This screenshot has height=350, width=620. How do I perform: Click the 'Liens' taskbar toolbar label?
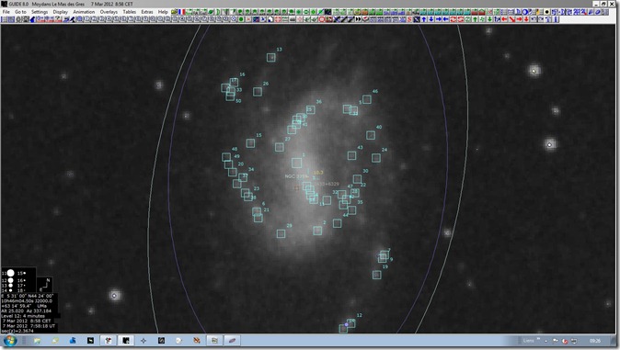528,341
